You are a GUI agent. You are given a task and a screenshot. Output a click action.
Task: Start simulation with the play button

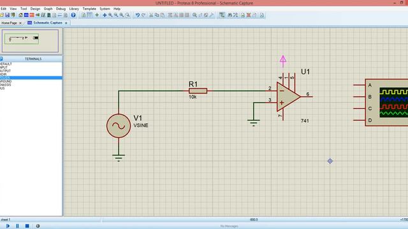coord(8,226)
